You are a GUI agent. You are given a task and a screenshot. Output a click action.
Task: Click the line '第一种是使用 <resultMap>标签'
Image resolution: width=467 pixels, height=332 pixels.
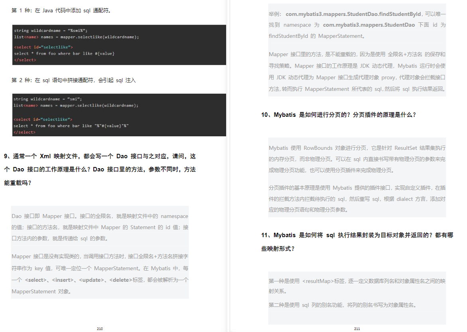(x=357, y=286)
